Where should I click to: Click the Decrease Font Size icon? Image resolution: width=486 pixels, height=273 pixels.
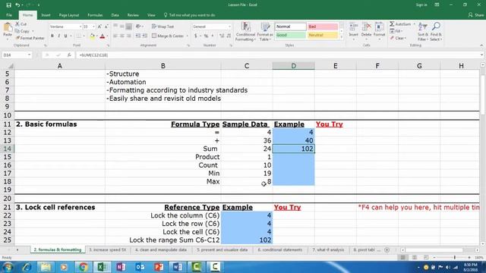pyautogui.click(x=106, y=27)
